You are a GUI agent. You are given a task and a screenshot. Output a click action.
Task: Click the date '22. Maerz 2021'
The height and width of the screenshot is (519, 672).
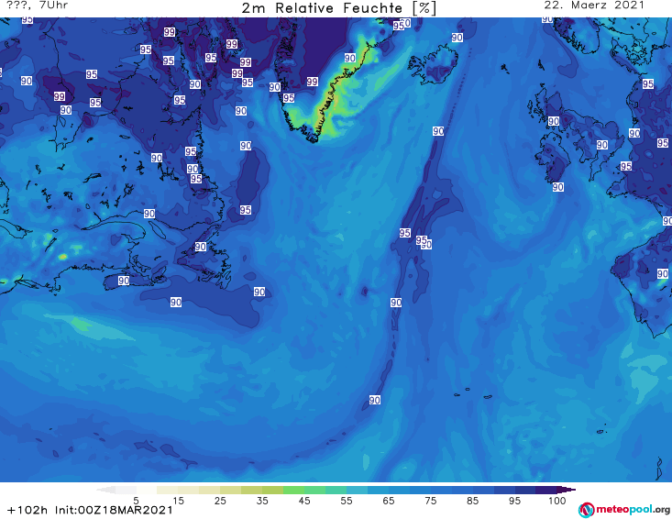(594, 6)
